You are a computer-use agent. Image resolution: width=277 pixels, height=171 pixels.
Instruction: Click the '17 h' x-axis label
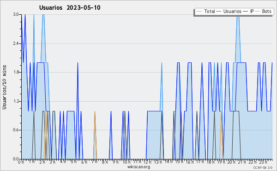pyautogui.click(x=200, y=162)
